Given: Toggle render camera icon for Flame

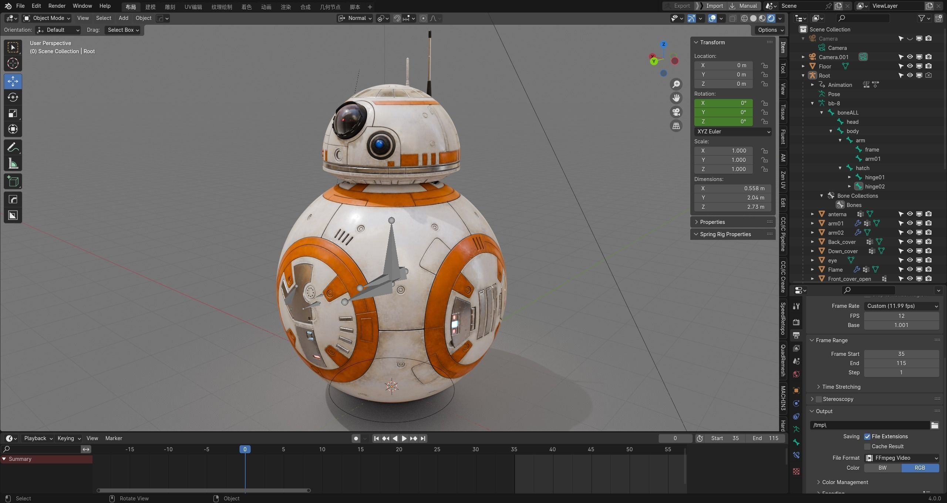Looking at the screenshot, I should [929, 269].
